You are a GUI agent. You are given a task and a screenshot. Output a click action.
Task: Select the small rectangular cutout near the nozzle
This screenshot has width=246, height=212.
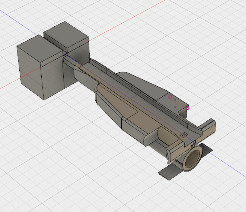pyautogui.click(x=184, y=135)
